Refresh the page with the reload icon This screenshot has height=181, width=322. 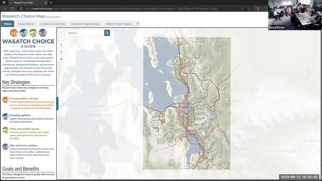[x=12, y=8]
